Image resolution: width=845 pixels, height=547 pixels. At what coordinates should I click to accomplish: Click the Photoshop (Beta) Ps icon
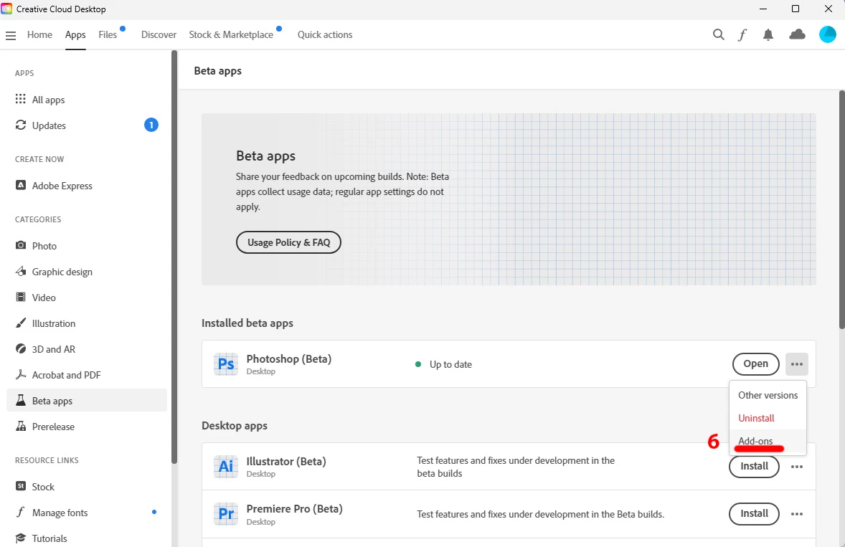pyautogui.click(x=226, y=364)
